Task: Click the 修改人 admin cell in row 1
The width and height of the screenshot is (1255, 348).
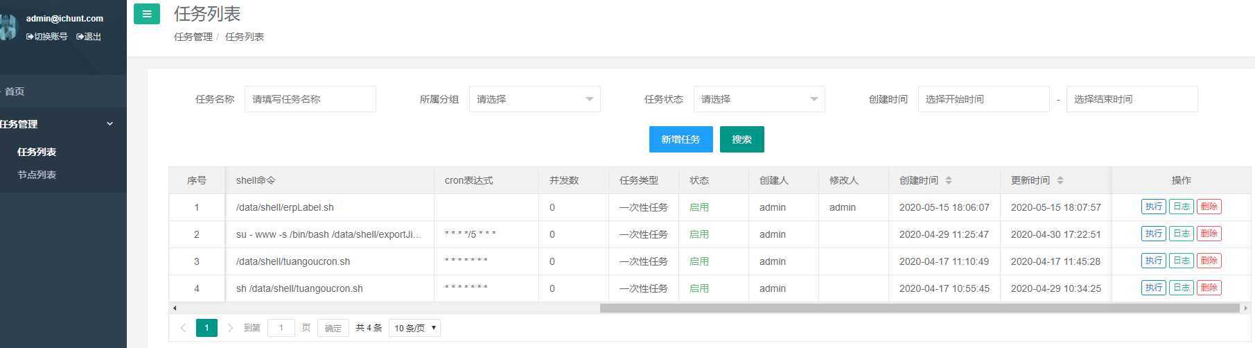Action: 854,207
